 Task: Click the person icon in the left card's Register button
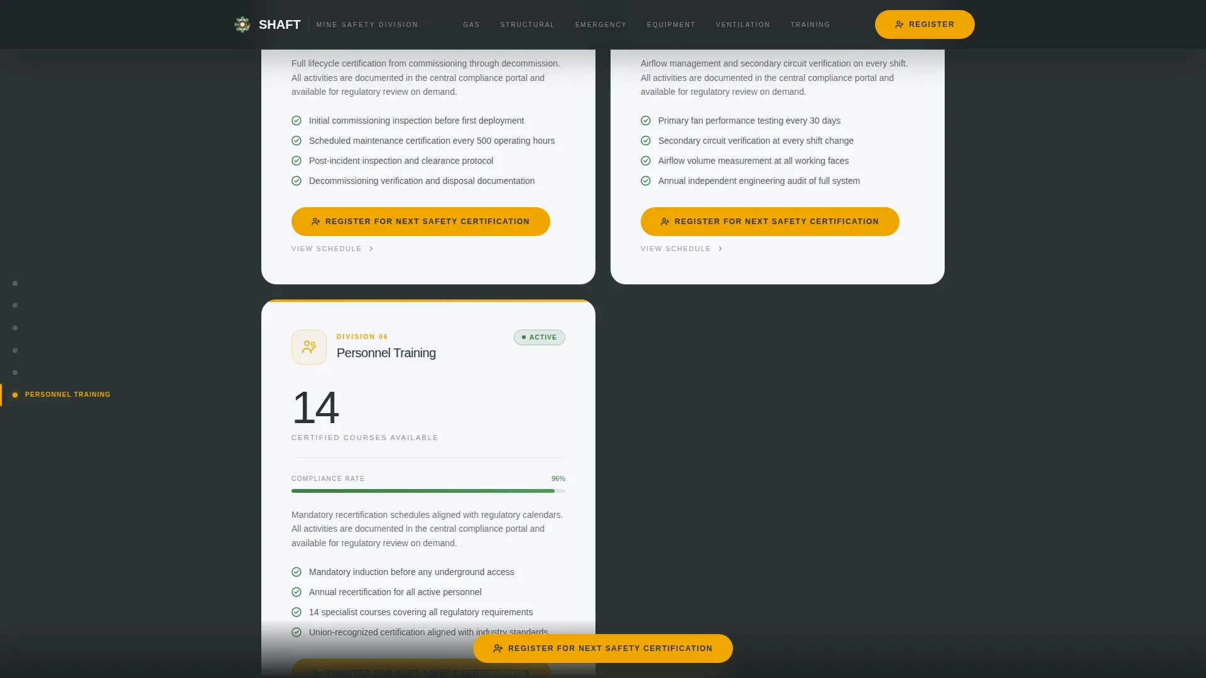(316, 222)
